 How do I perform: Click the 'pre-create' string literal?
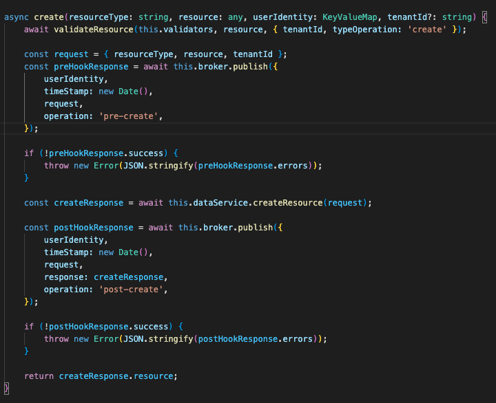pyautogui.click(x=128, y=116)
